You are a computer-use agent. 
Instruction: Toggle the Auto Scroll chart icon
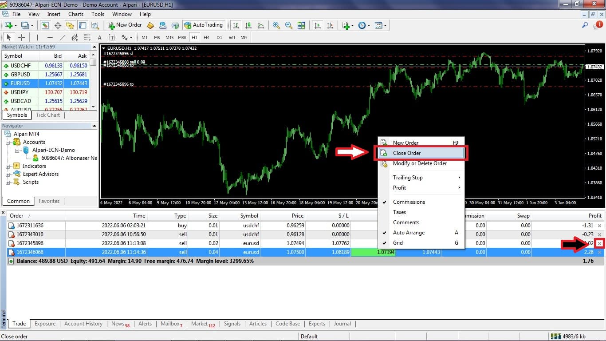tap(317, 25)
